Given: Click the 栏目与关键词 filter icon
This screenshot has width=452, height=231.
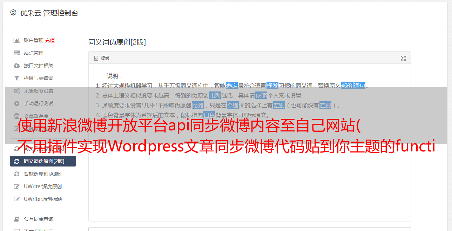Looking at the screenshot, I should point(16,78).
